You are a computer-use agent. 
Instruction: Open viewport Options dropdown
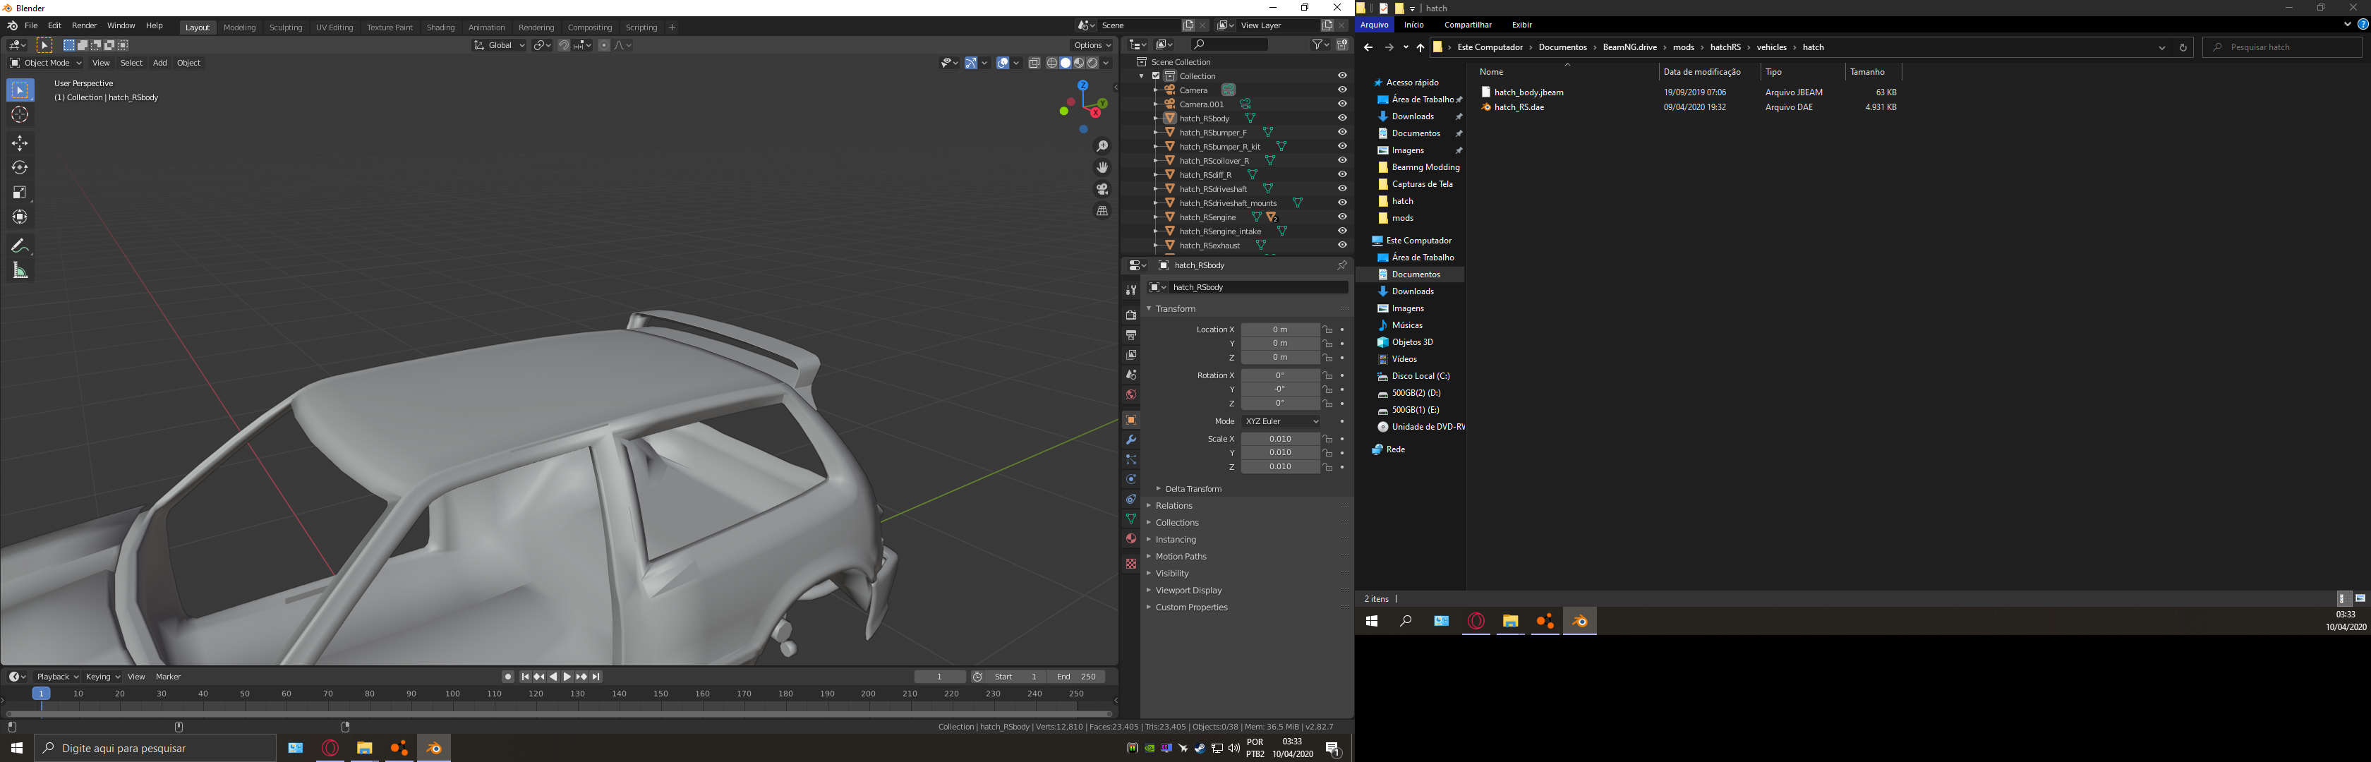[x=1092, y=45]
